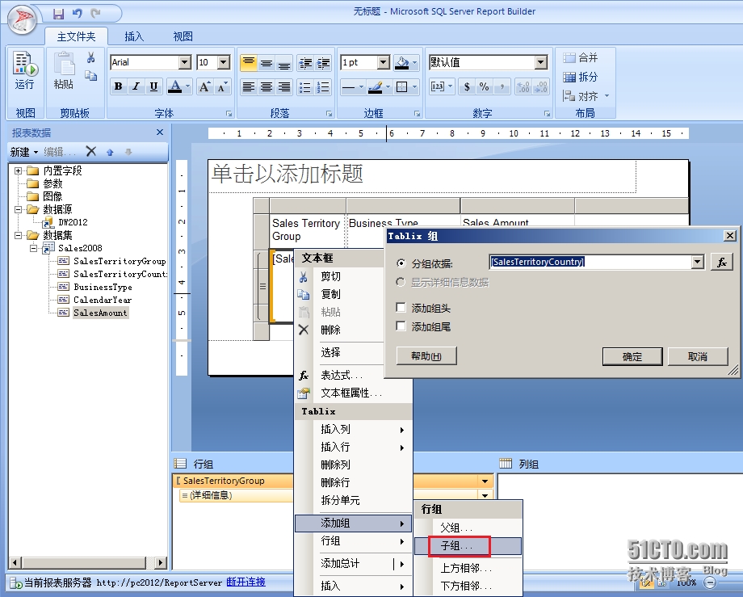The height and width of the screenshot is (597, 743).
Task: Open the New dropdown in report data pane
Action: tap(24, 152)
